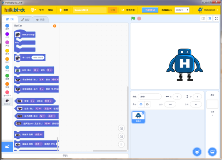Switch to small stage layout
The width and height of the screenshot is (222, 160).
tap(203, 19)
